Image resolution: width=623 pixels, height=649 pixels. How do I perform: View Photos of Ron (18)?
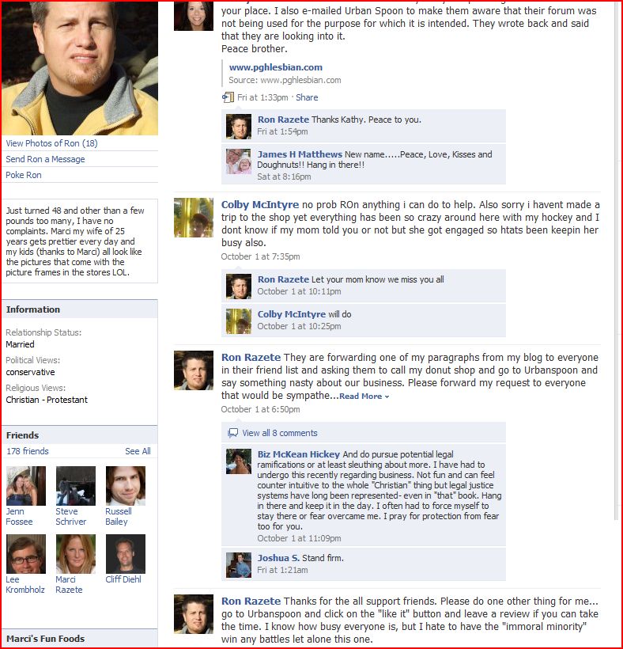51,143
